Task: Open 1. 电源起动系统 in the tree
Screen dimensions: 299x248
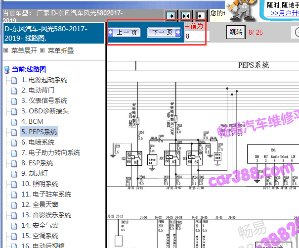Action: [x=44, y=80]
